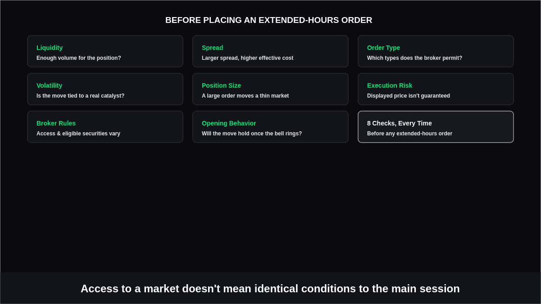Choose the Execution Risk card
Image resolution: width=541 pixels, height=304 pixels.
(436, 89)
